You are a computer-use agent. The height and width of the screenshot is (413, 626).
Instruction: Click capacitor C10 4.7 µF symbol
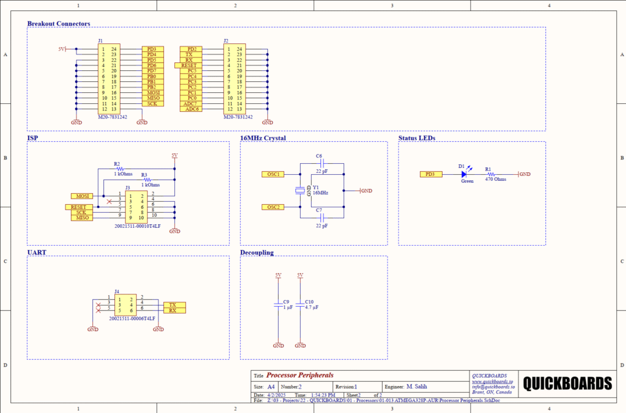300,305
